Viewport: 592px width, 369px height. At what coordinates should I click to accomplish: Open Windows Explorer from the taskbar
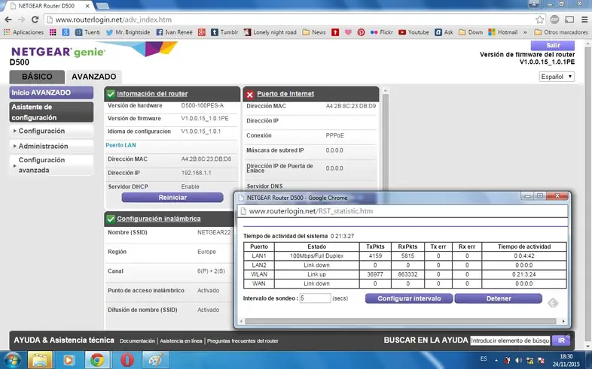click(x=40, y=360)
